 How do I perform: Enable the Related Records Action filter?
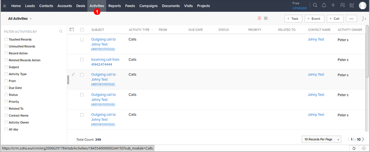coord(6,60)
